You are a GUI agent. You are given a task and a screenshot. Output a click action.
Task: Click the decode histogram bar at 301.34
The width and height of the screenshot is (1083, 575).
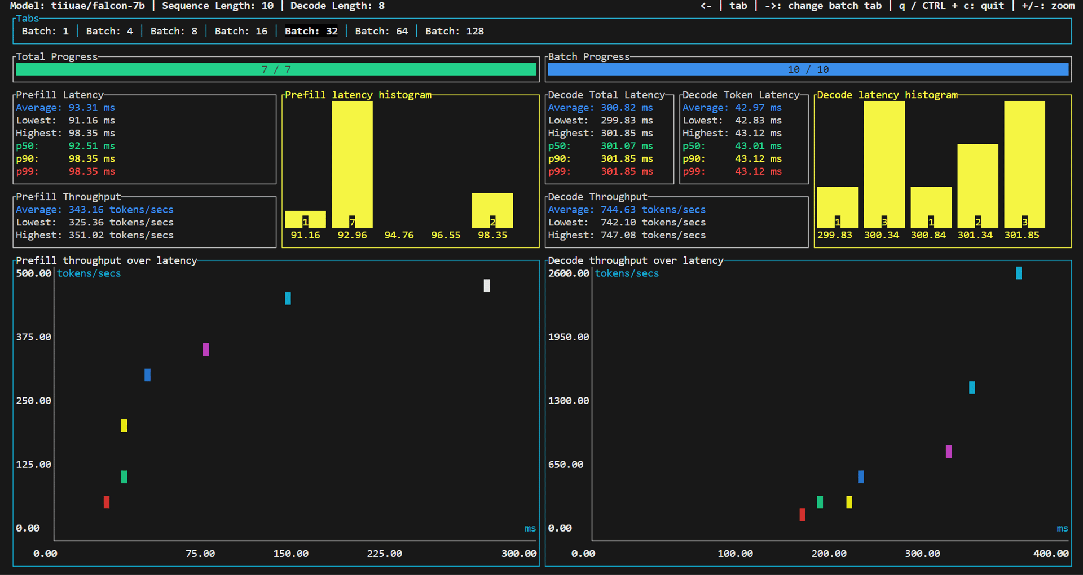(x=978, y=186)
